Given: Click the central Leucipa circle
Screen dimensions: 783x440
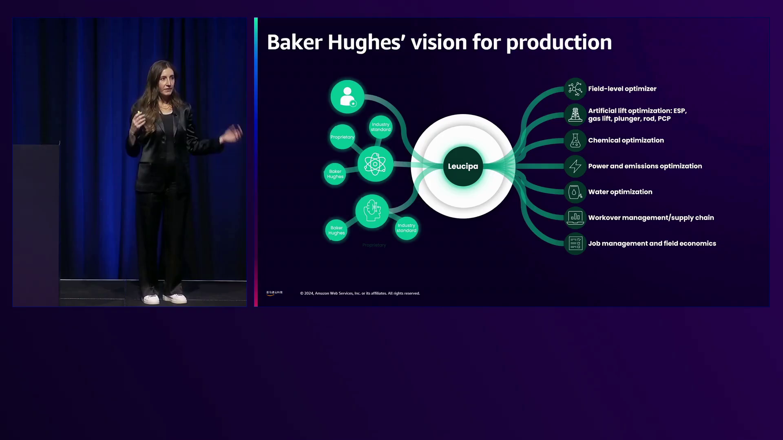Looking at the screenshot, I should pyautogui.click(x=463, y=166).
